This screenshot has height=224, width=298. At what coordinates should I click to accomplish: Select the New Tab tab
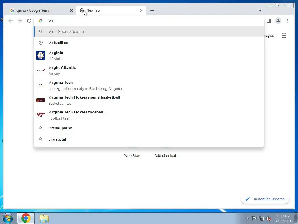(111, 10)
